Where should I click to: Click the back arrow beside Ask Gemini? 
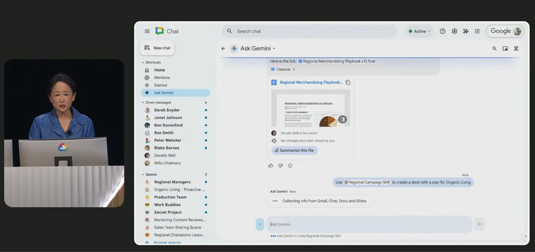(x=223, y=49)
